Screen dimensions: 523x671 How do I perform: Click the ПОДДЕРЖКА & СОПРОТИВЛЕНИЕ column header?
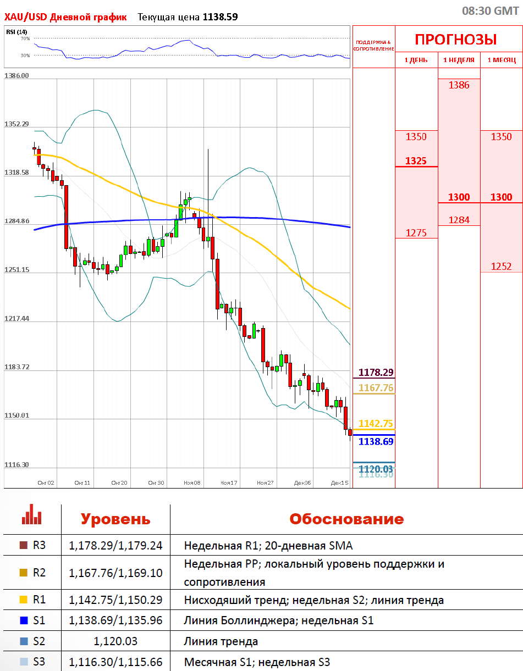pos(373,45)
